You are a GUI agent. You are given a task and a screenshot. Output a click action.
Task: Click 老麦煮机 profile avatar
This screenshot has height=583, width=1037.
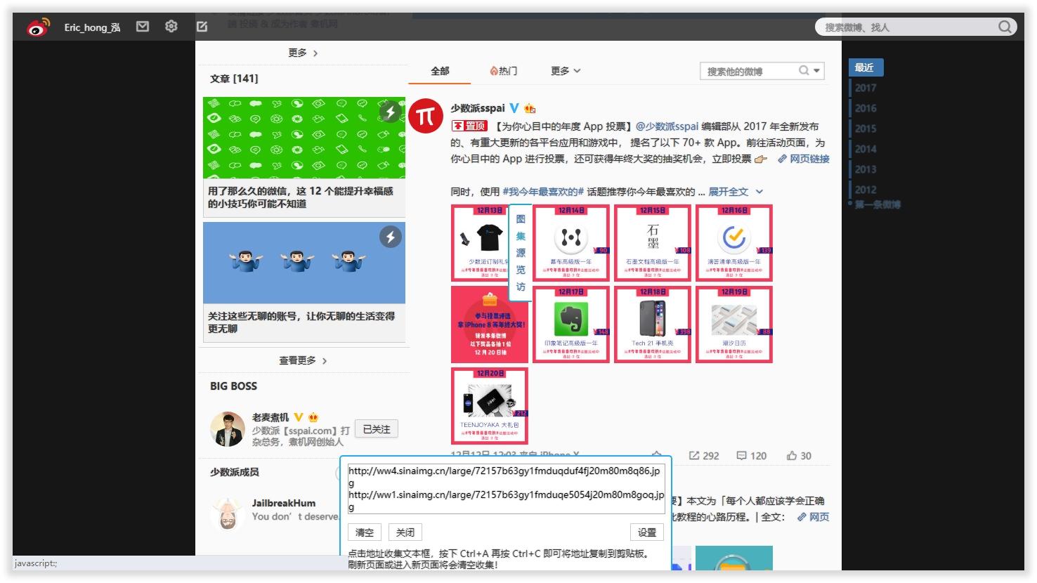point(228,429)
